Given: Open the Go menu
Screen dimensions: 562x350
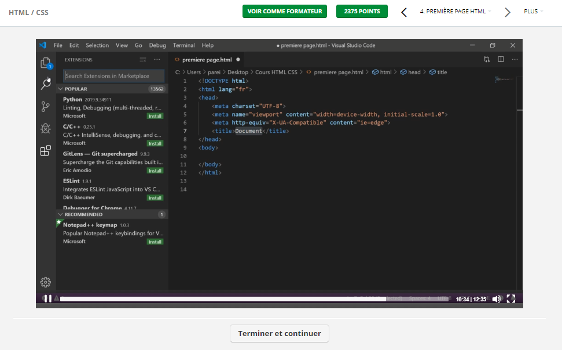Looking at the screenshot, I should (x=138, y=45).
